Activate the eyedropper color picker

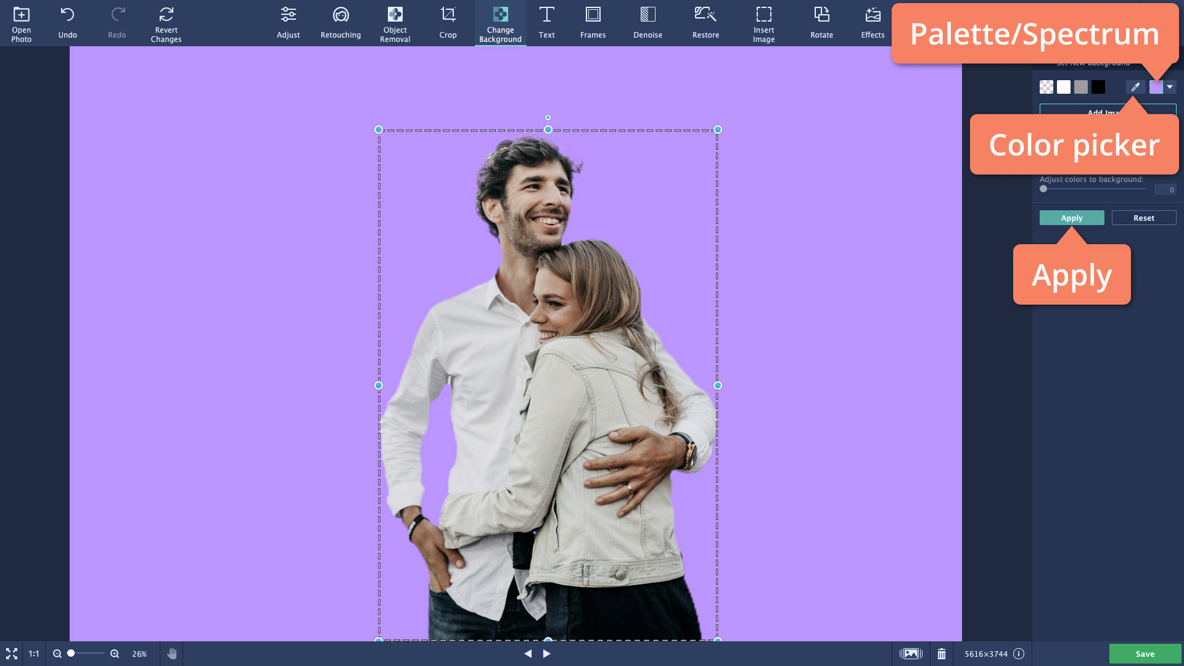(x=1135, y=87)
